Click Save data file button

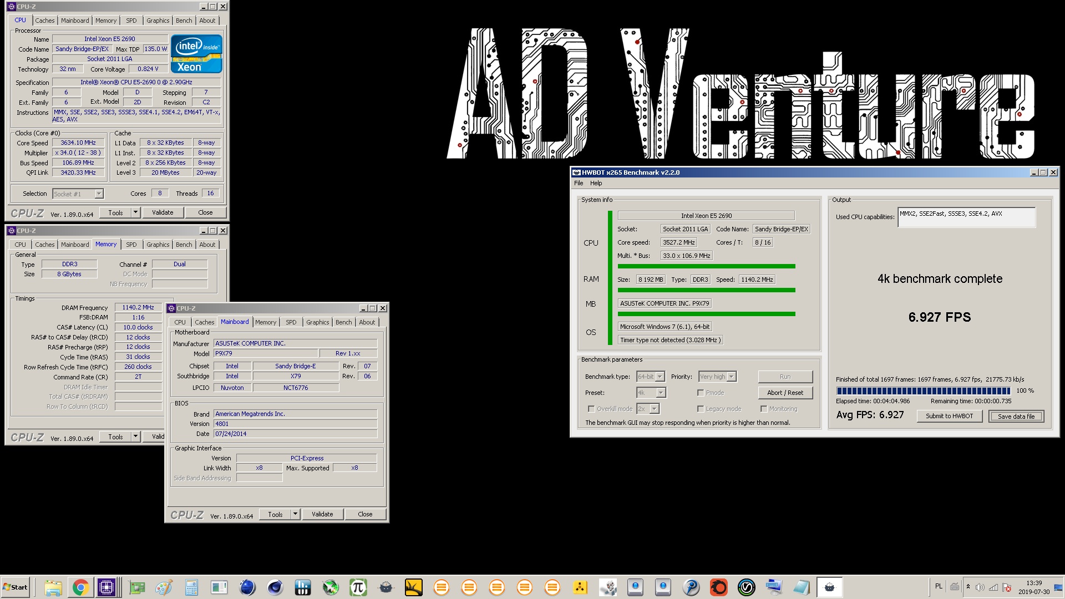pyautogui.click(x=1016, y=416)
